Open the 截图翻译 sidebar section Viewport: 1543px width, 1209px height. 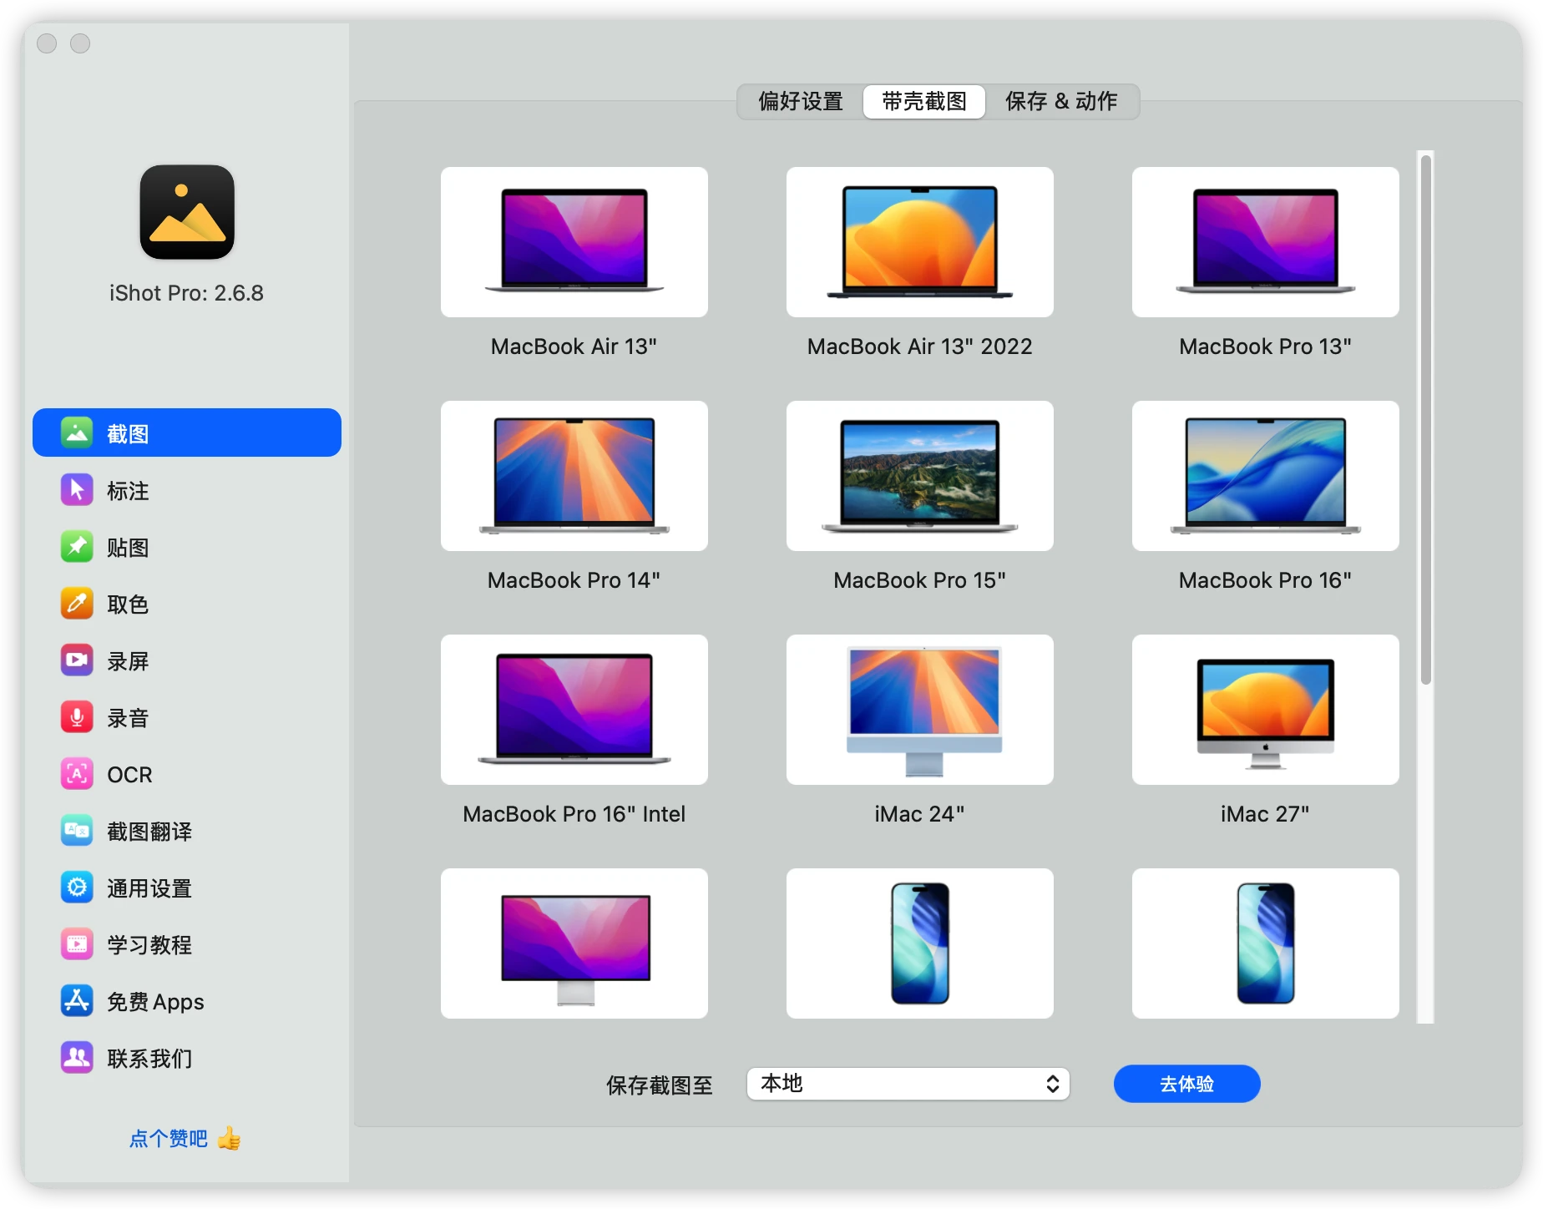pyautogui.click(x=187, y=831)
